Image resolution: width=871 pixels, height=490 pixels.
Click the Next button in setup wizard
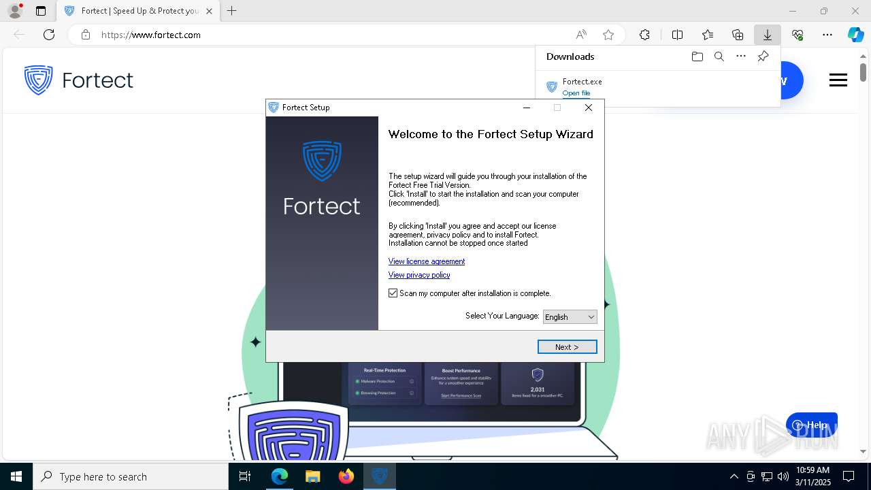[567, 347]
